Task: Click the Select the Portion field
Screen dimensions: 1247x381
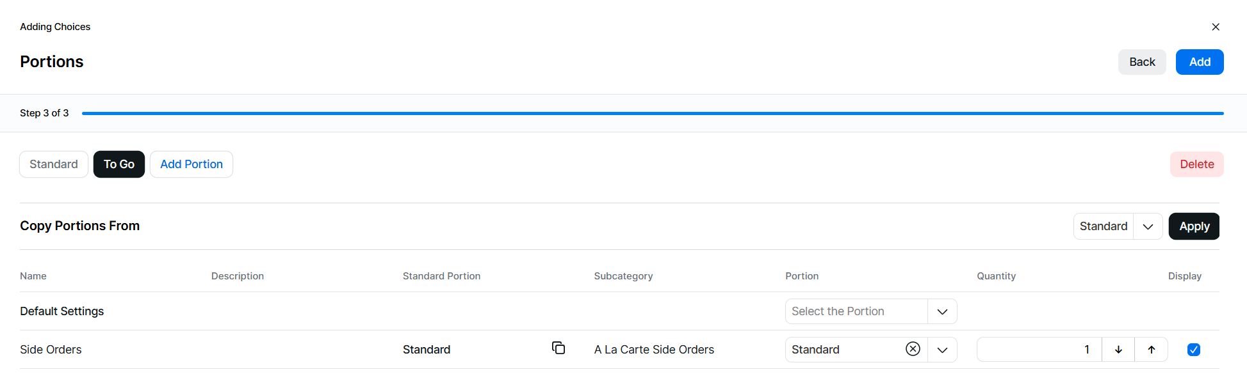Action: pyautogui.click(x=856, y=312)
